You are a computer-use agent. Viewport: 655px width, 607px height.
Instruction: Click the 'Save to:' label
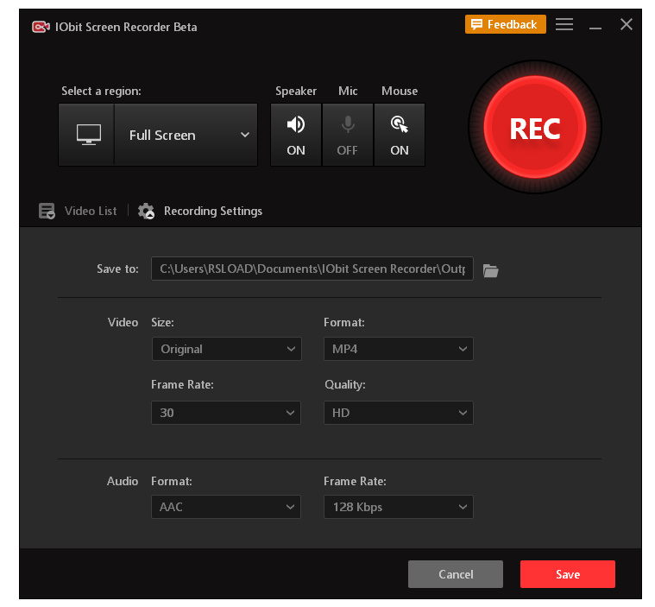(x=117, y=269)
